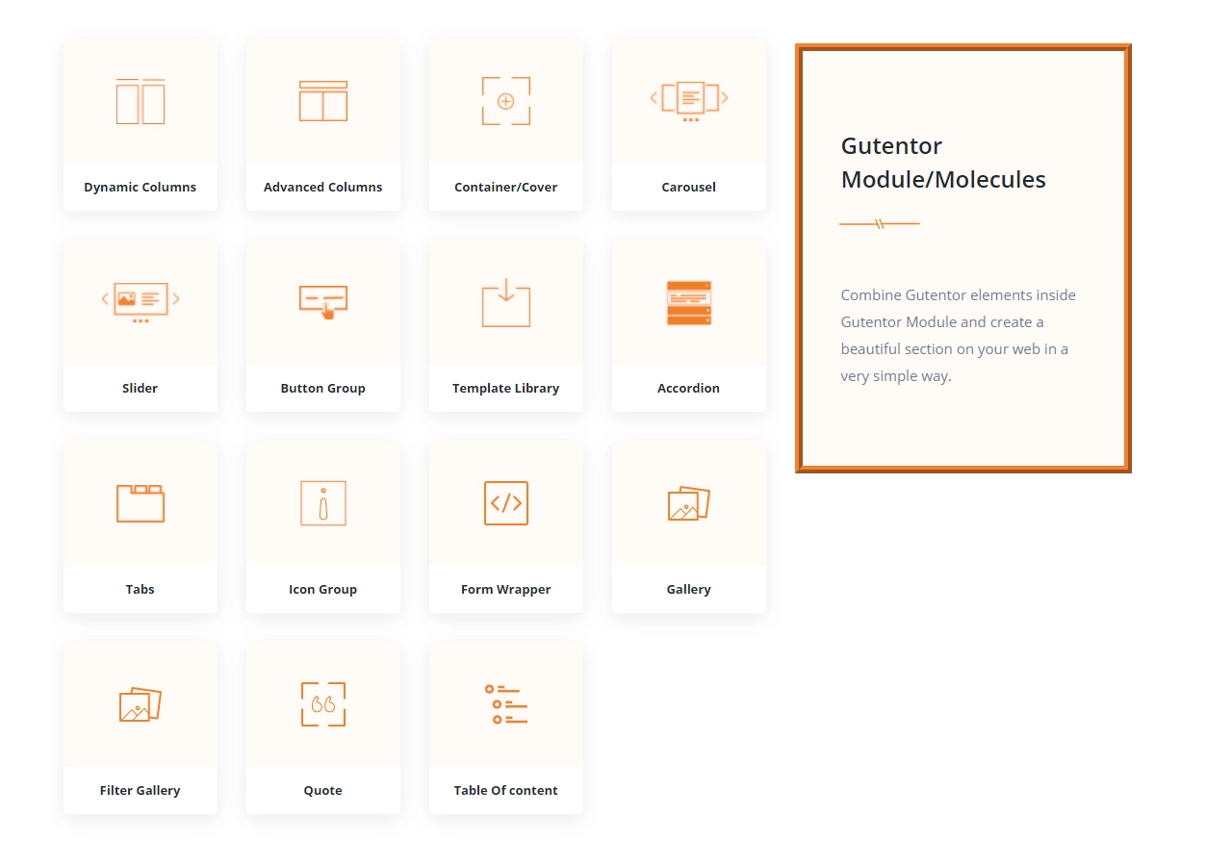Open the Gallery label
This screenshot has height=867, width=1206.
pyautogui.click(x=689, y=590)
